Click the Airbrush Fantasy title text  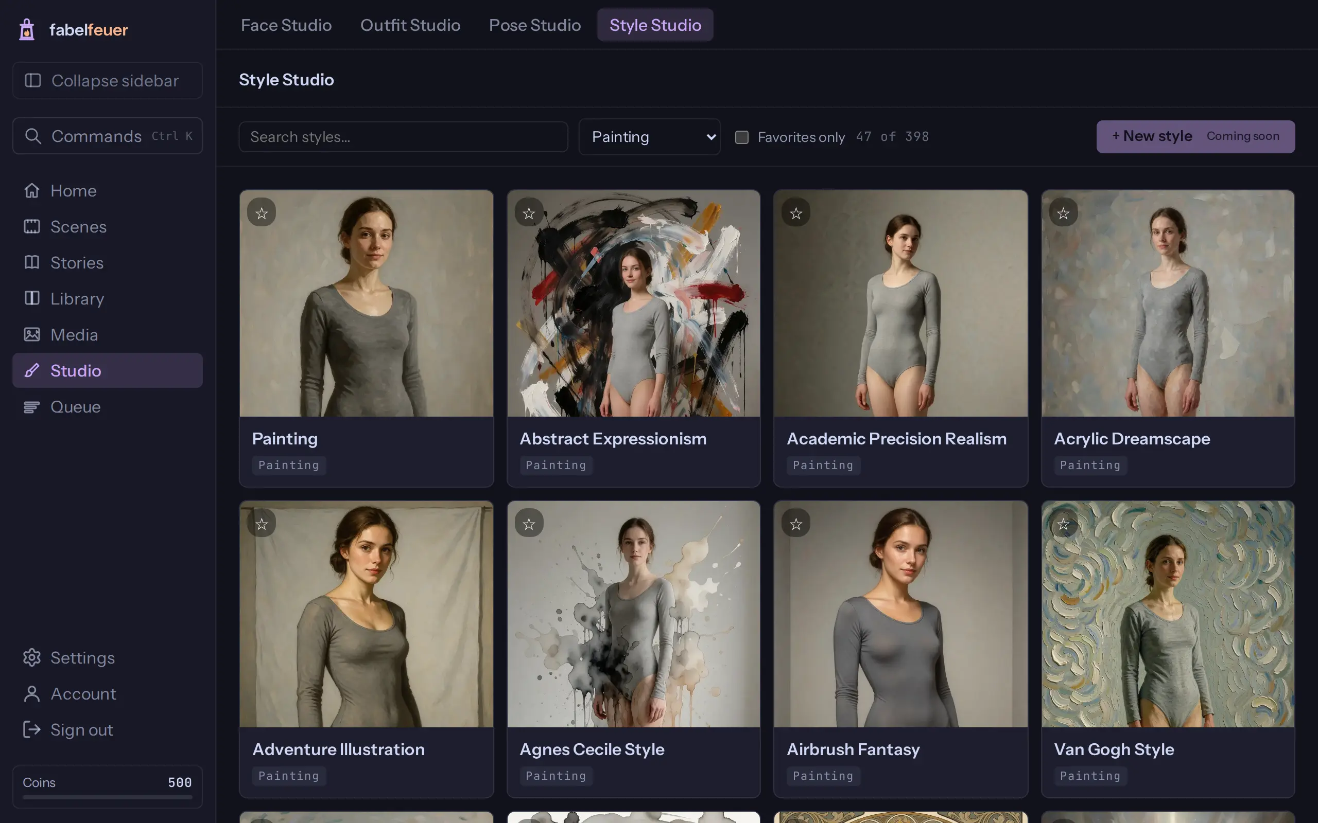(853, 749)
